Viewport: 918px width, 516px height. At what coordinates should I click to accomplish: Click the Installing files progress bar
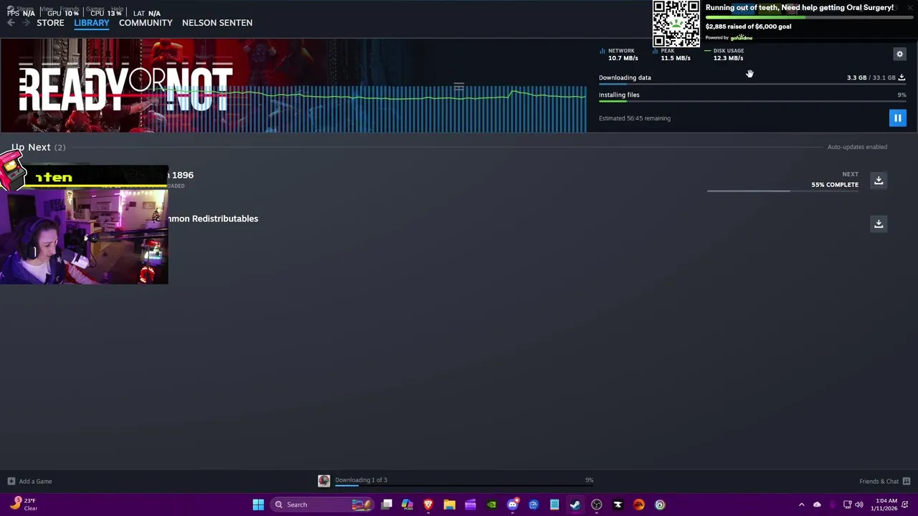pos(752,101)
